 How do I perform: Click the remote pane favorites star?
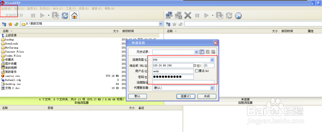tap(174, 24)
